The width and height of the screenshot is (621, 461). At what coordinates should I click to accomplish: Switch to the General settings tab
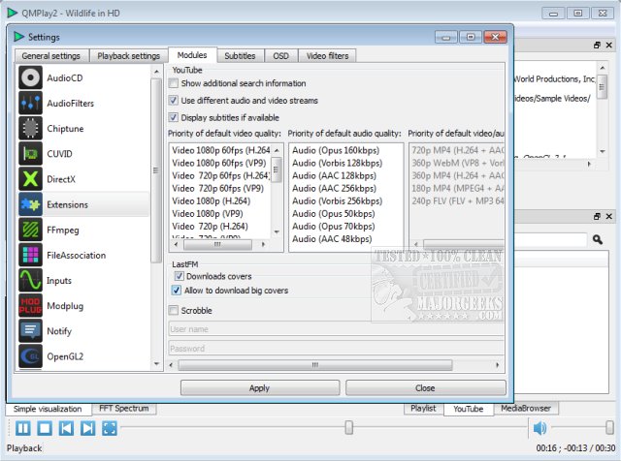pos(51,56)
